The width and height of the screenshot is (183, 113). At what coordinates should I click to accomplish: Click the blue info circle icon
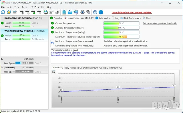pos(101,12)
